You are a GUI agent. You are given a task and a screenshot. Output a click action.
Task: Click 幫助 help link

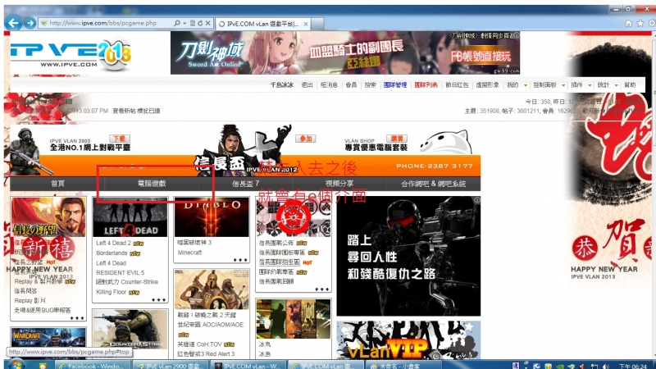[x=630, y=85]
